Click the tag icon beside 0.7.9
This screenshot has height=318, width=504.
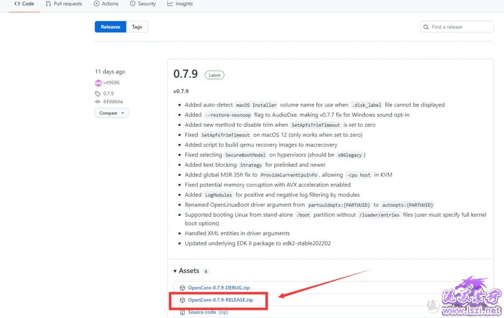point(98,94)
